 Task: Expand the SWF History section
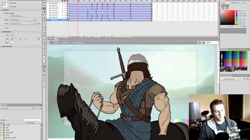pos(1,47)
